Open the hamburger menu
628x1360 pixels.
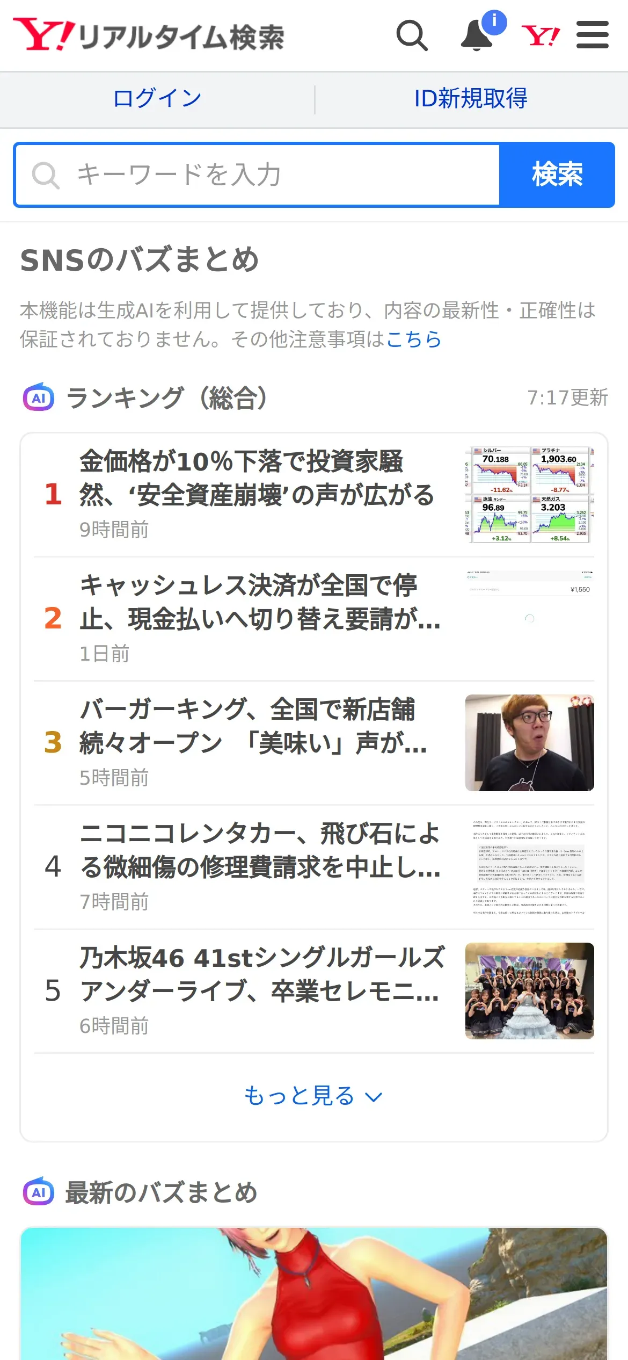(593, 35)
